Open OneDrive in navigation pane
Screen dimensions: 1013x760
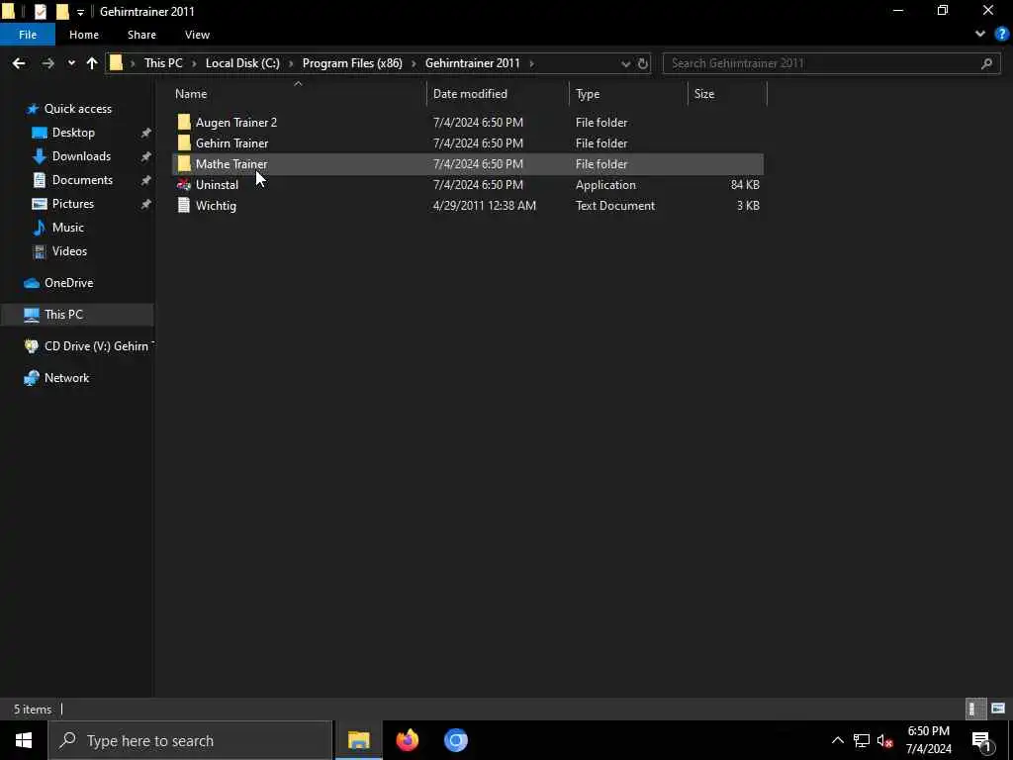point(68,282)
